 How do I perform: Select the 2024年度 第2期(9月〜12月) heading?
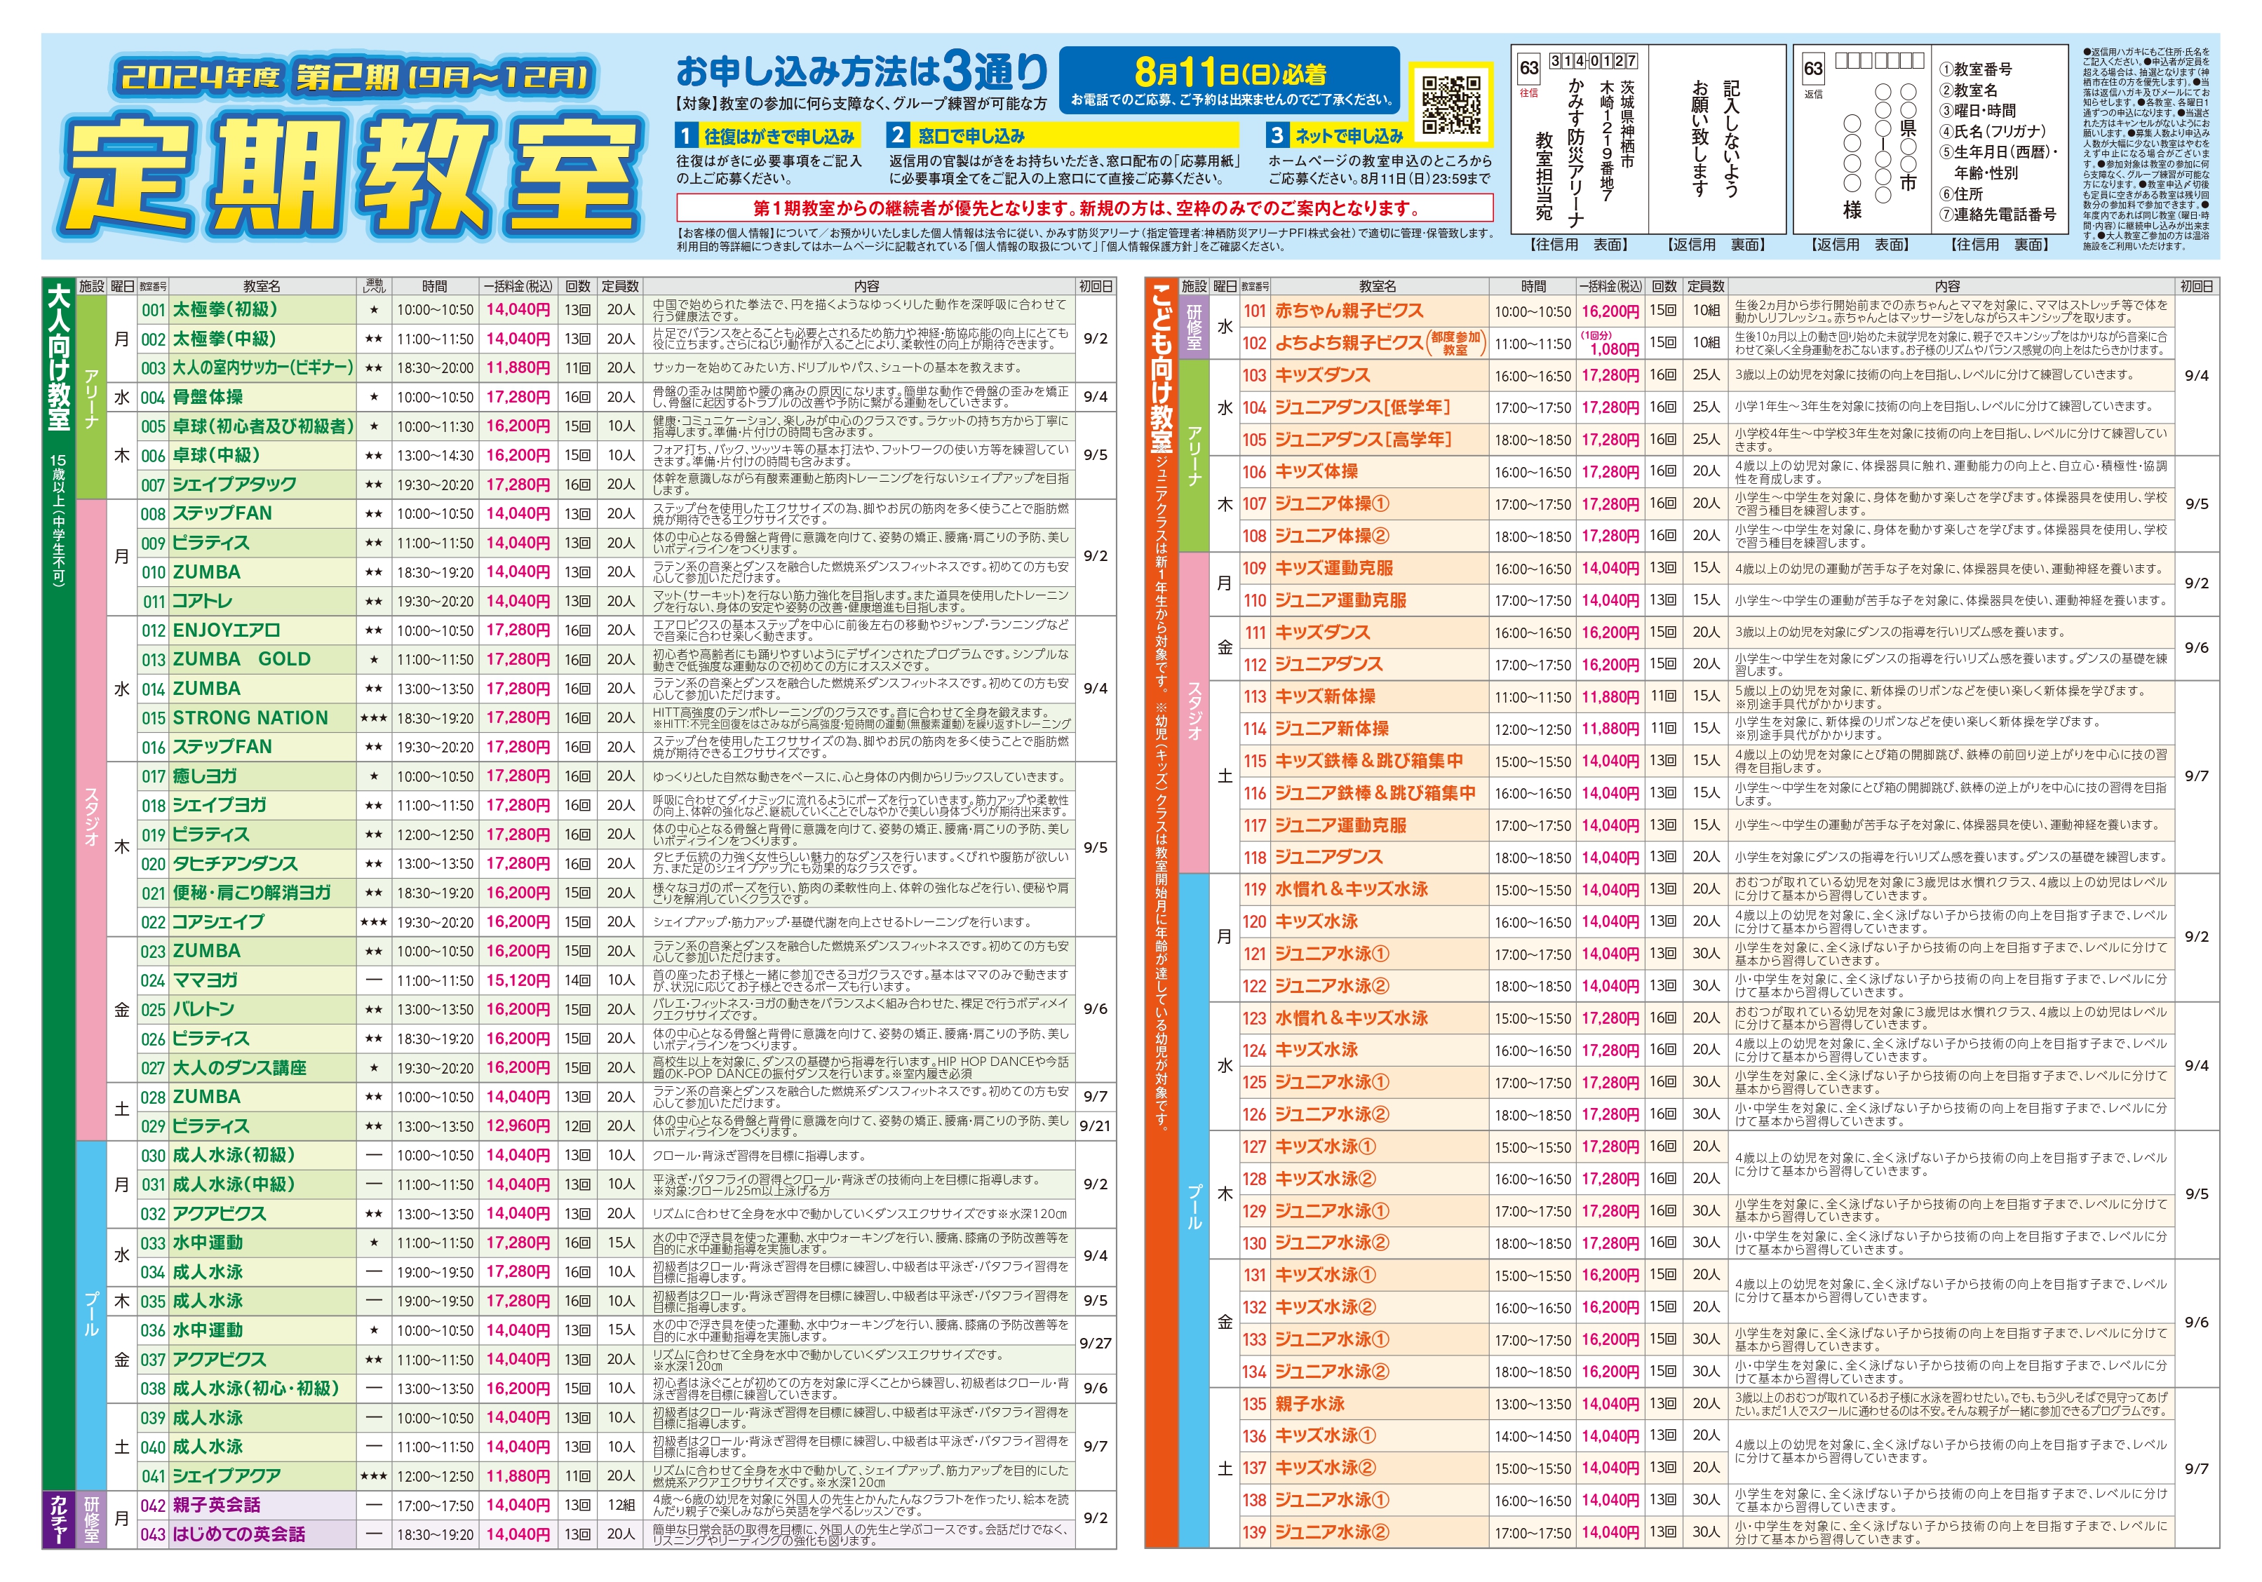click(354, 77)
